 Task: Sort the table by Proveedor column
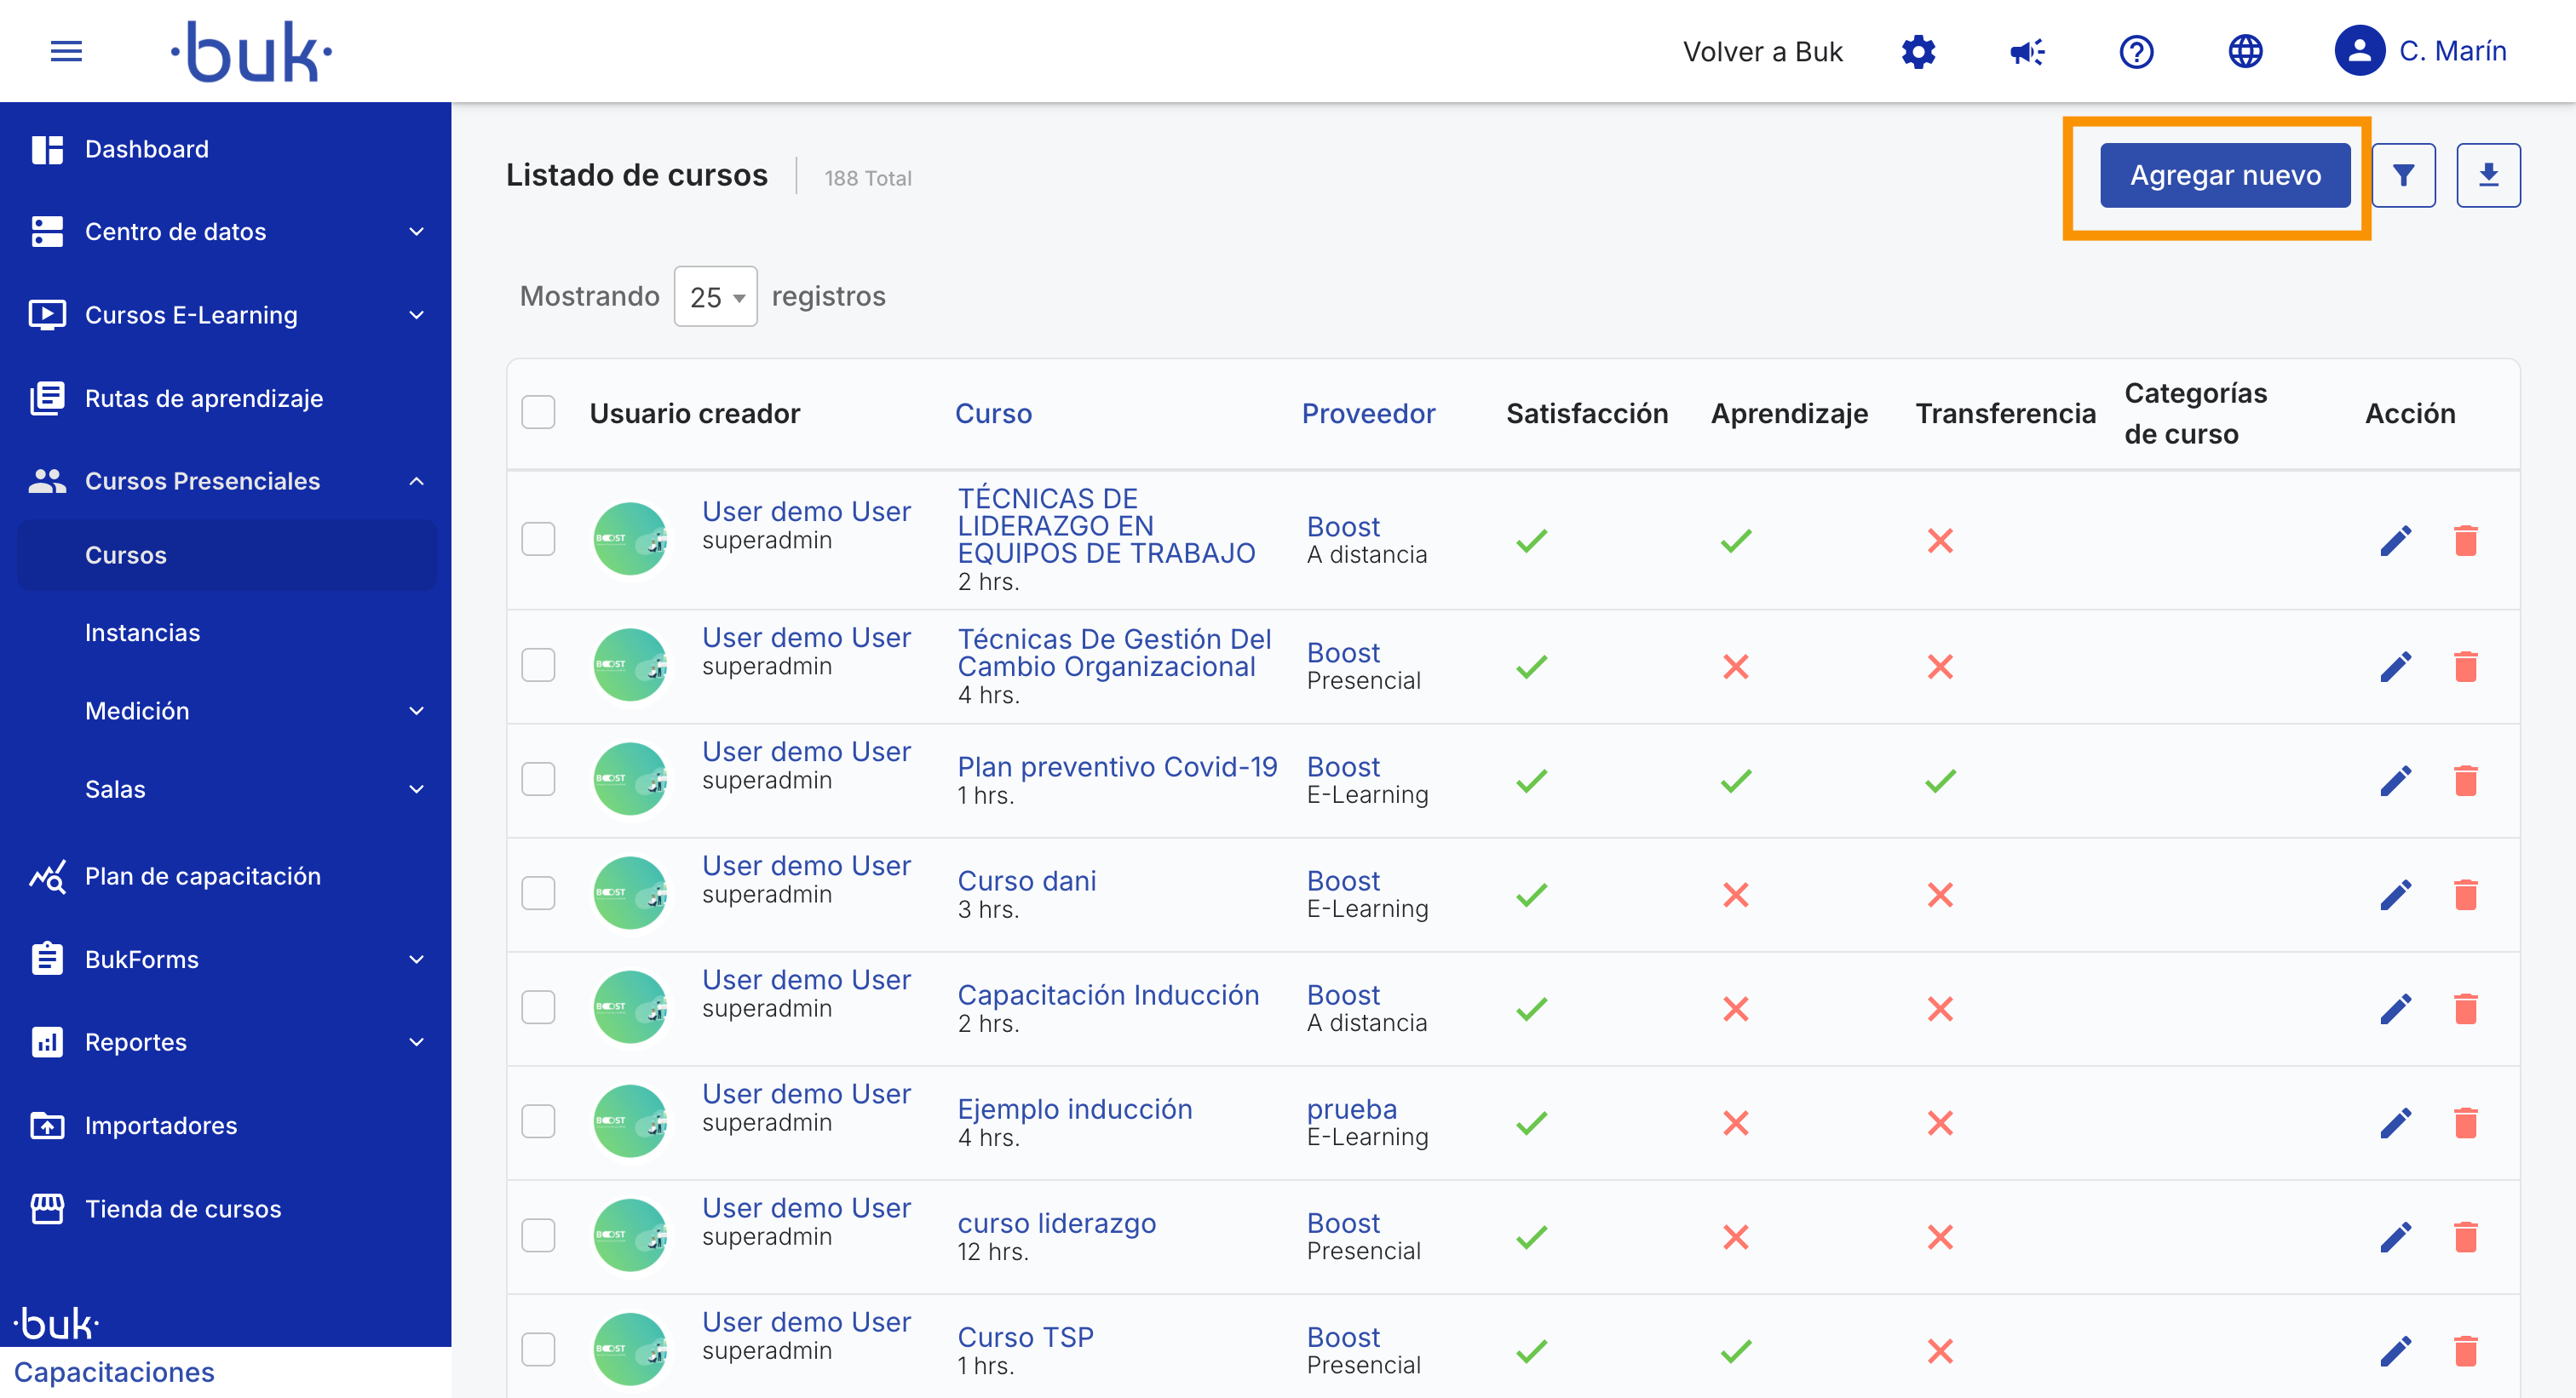pos(1367,414)
